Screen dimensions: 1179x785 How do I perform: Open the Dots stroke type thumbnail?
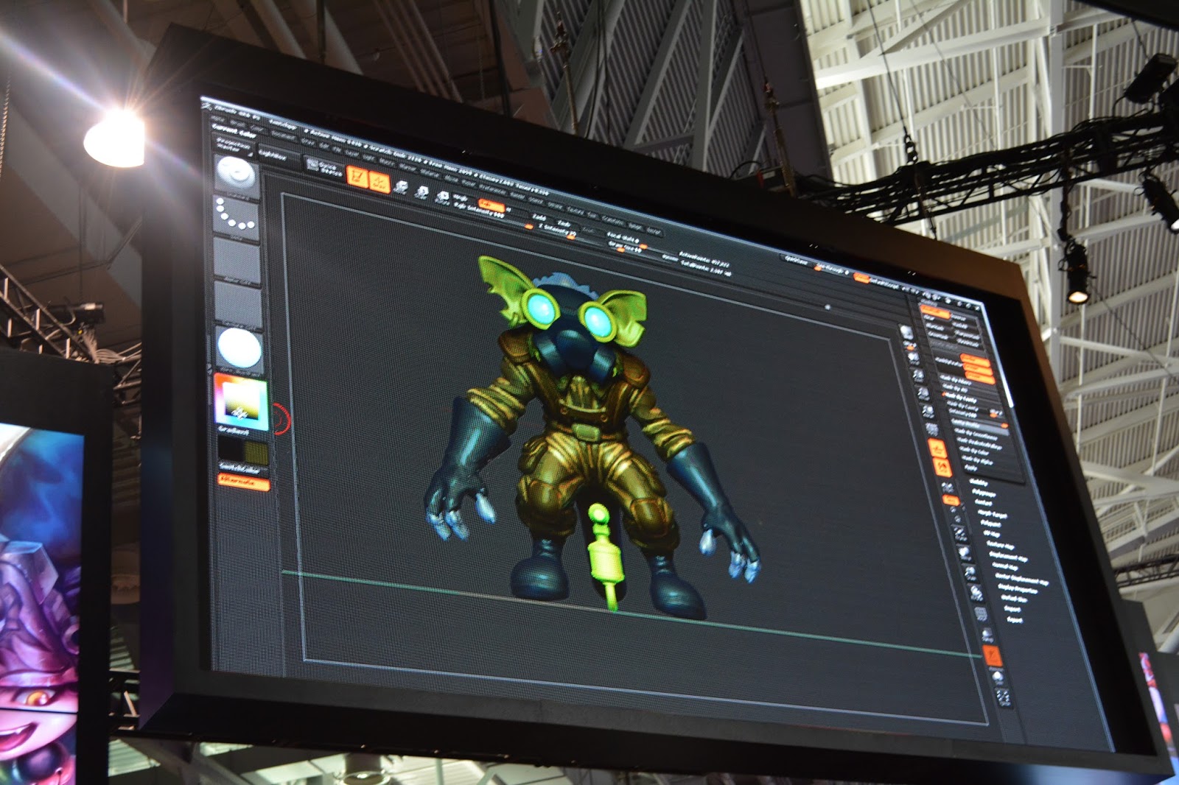pos(236,217)
